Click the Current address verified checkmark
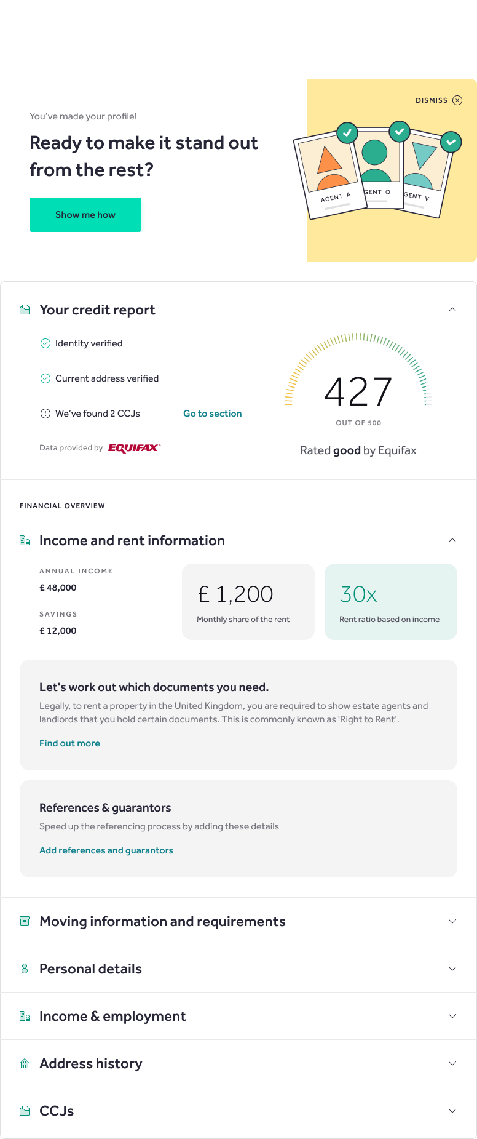Screen dimensions: 477x1139 pos(45,378)
